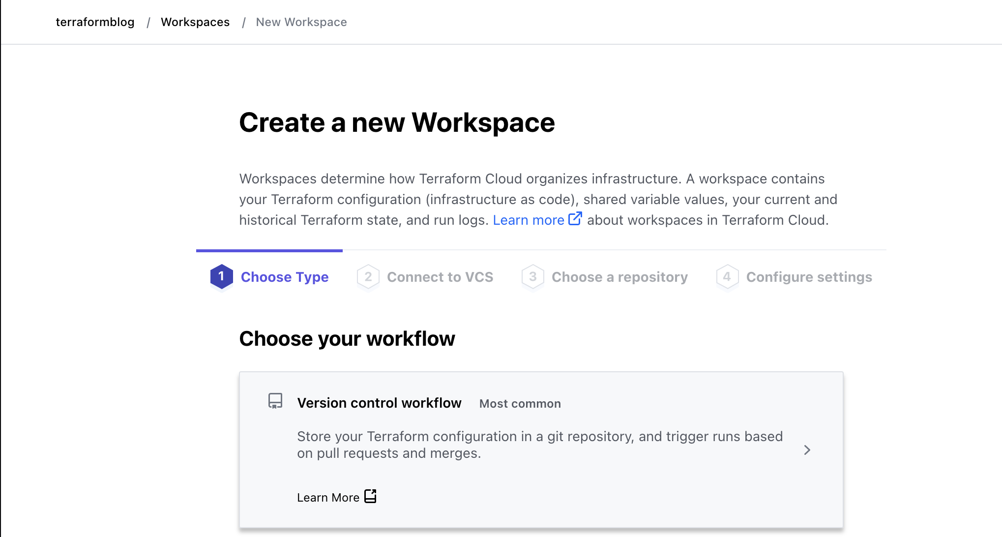Click the numbered hexagon for step 1
This screenshot has width=1002, height=537.
tap(221, 276)
